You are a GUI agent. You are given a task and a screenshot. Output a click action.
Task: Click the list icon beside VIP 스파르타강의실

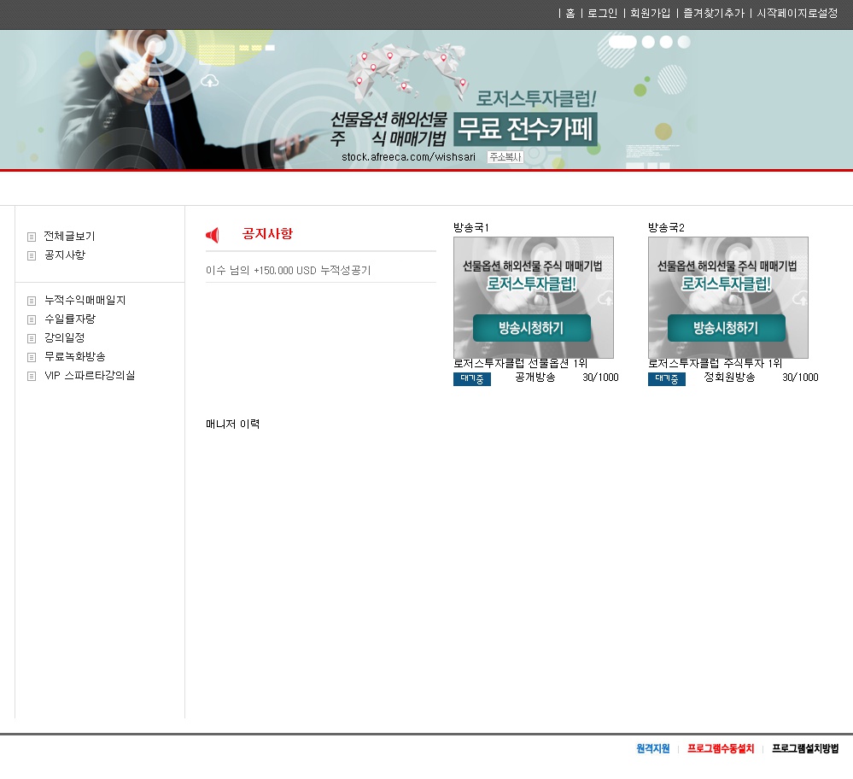(32, 376)
